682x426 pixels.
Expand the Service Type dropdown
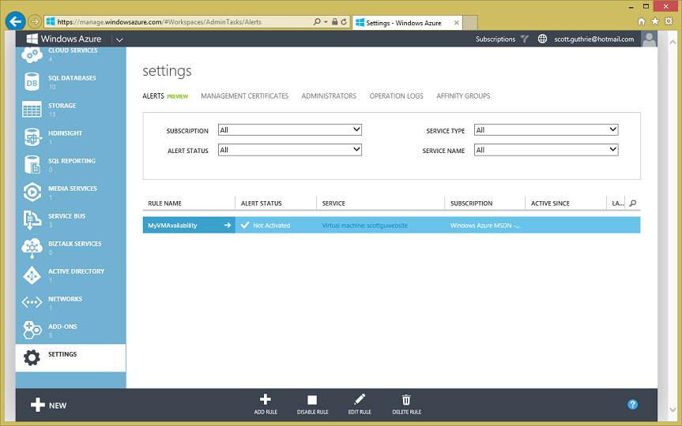coord(546,129)
